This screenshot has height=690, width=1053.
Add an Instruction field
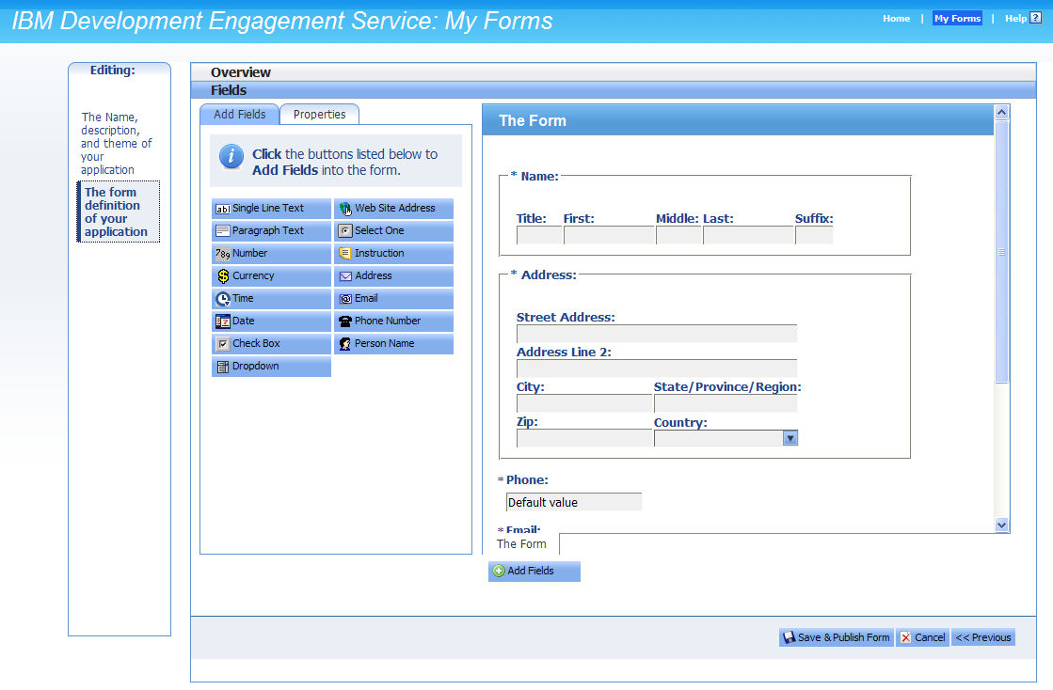[393, 254]
